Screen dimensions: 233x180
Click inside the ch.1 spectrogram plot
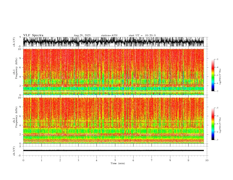pyautogui.click(x=114, y=72)
